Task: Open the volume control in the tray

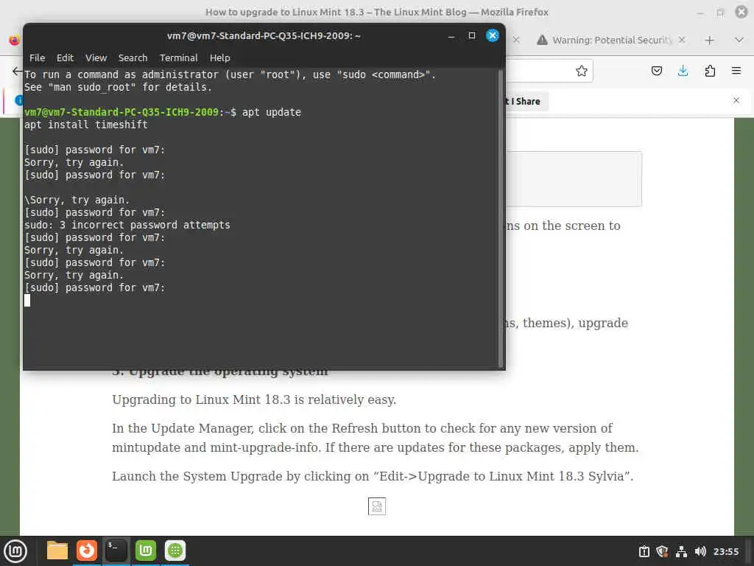Action: (x=700, y=551)
